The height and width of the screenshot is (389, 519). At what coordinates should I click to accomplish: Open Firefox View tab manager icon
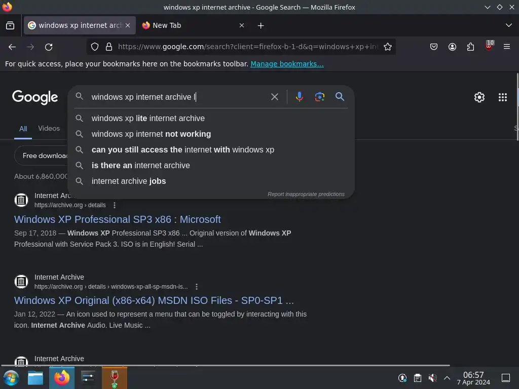10,25
